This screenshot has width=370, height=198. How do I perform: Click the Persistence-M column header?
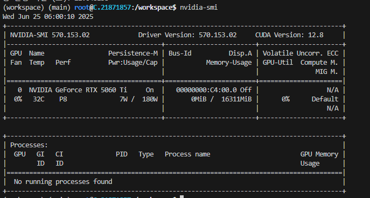[x=133, y=53]
